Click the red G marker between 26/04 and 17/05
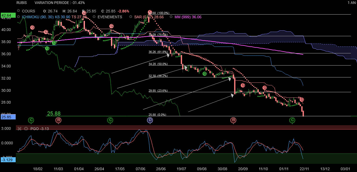Viewport: 357px width, 172px height. click(x=111, y=26)
